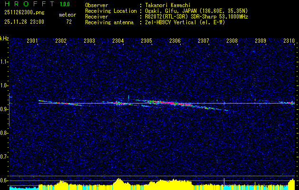Click the 2305 time axis marker
The height and width of the screenshot is (190, 299).
click(146, 40)
